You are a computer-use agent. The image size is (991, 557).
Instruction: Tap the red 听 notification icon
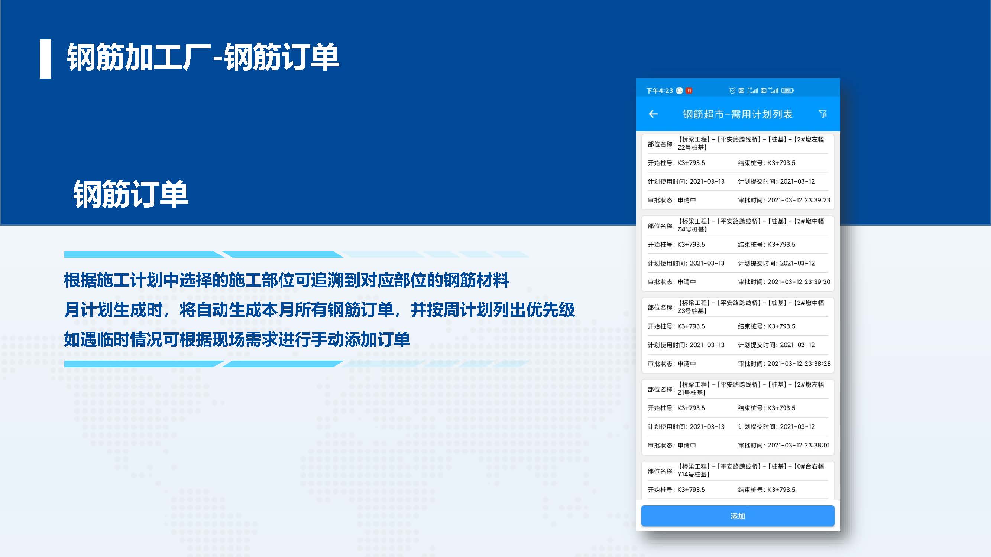pyautogui.click(x=689, y=91)
